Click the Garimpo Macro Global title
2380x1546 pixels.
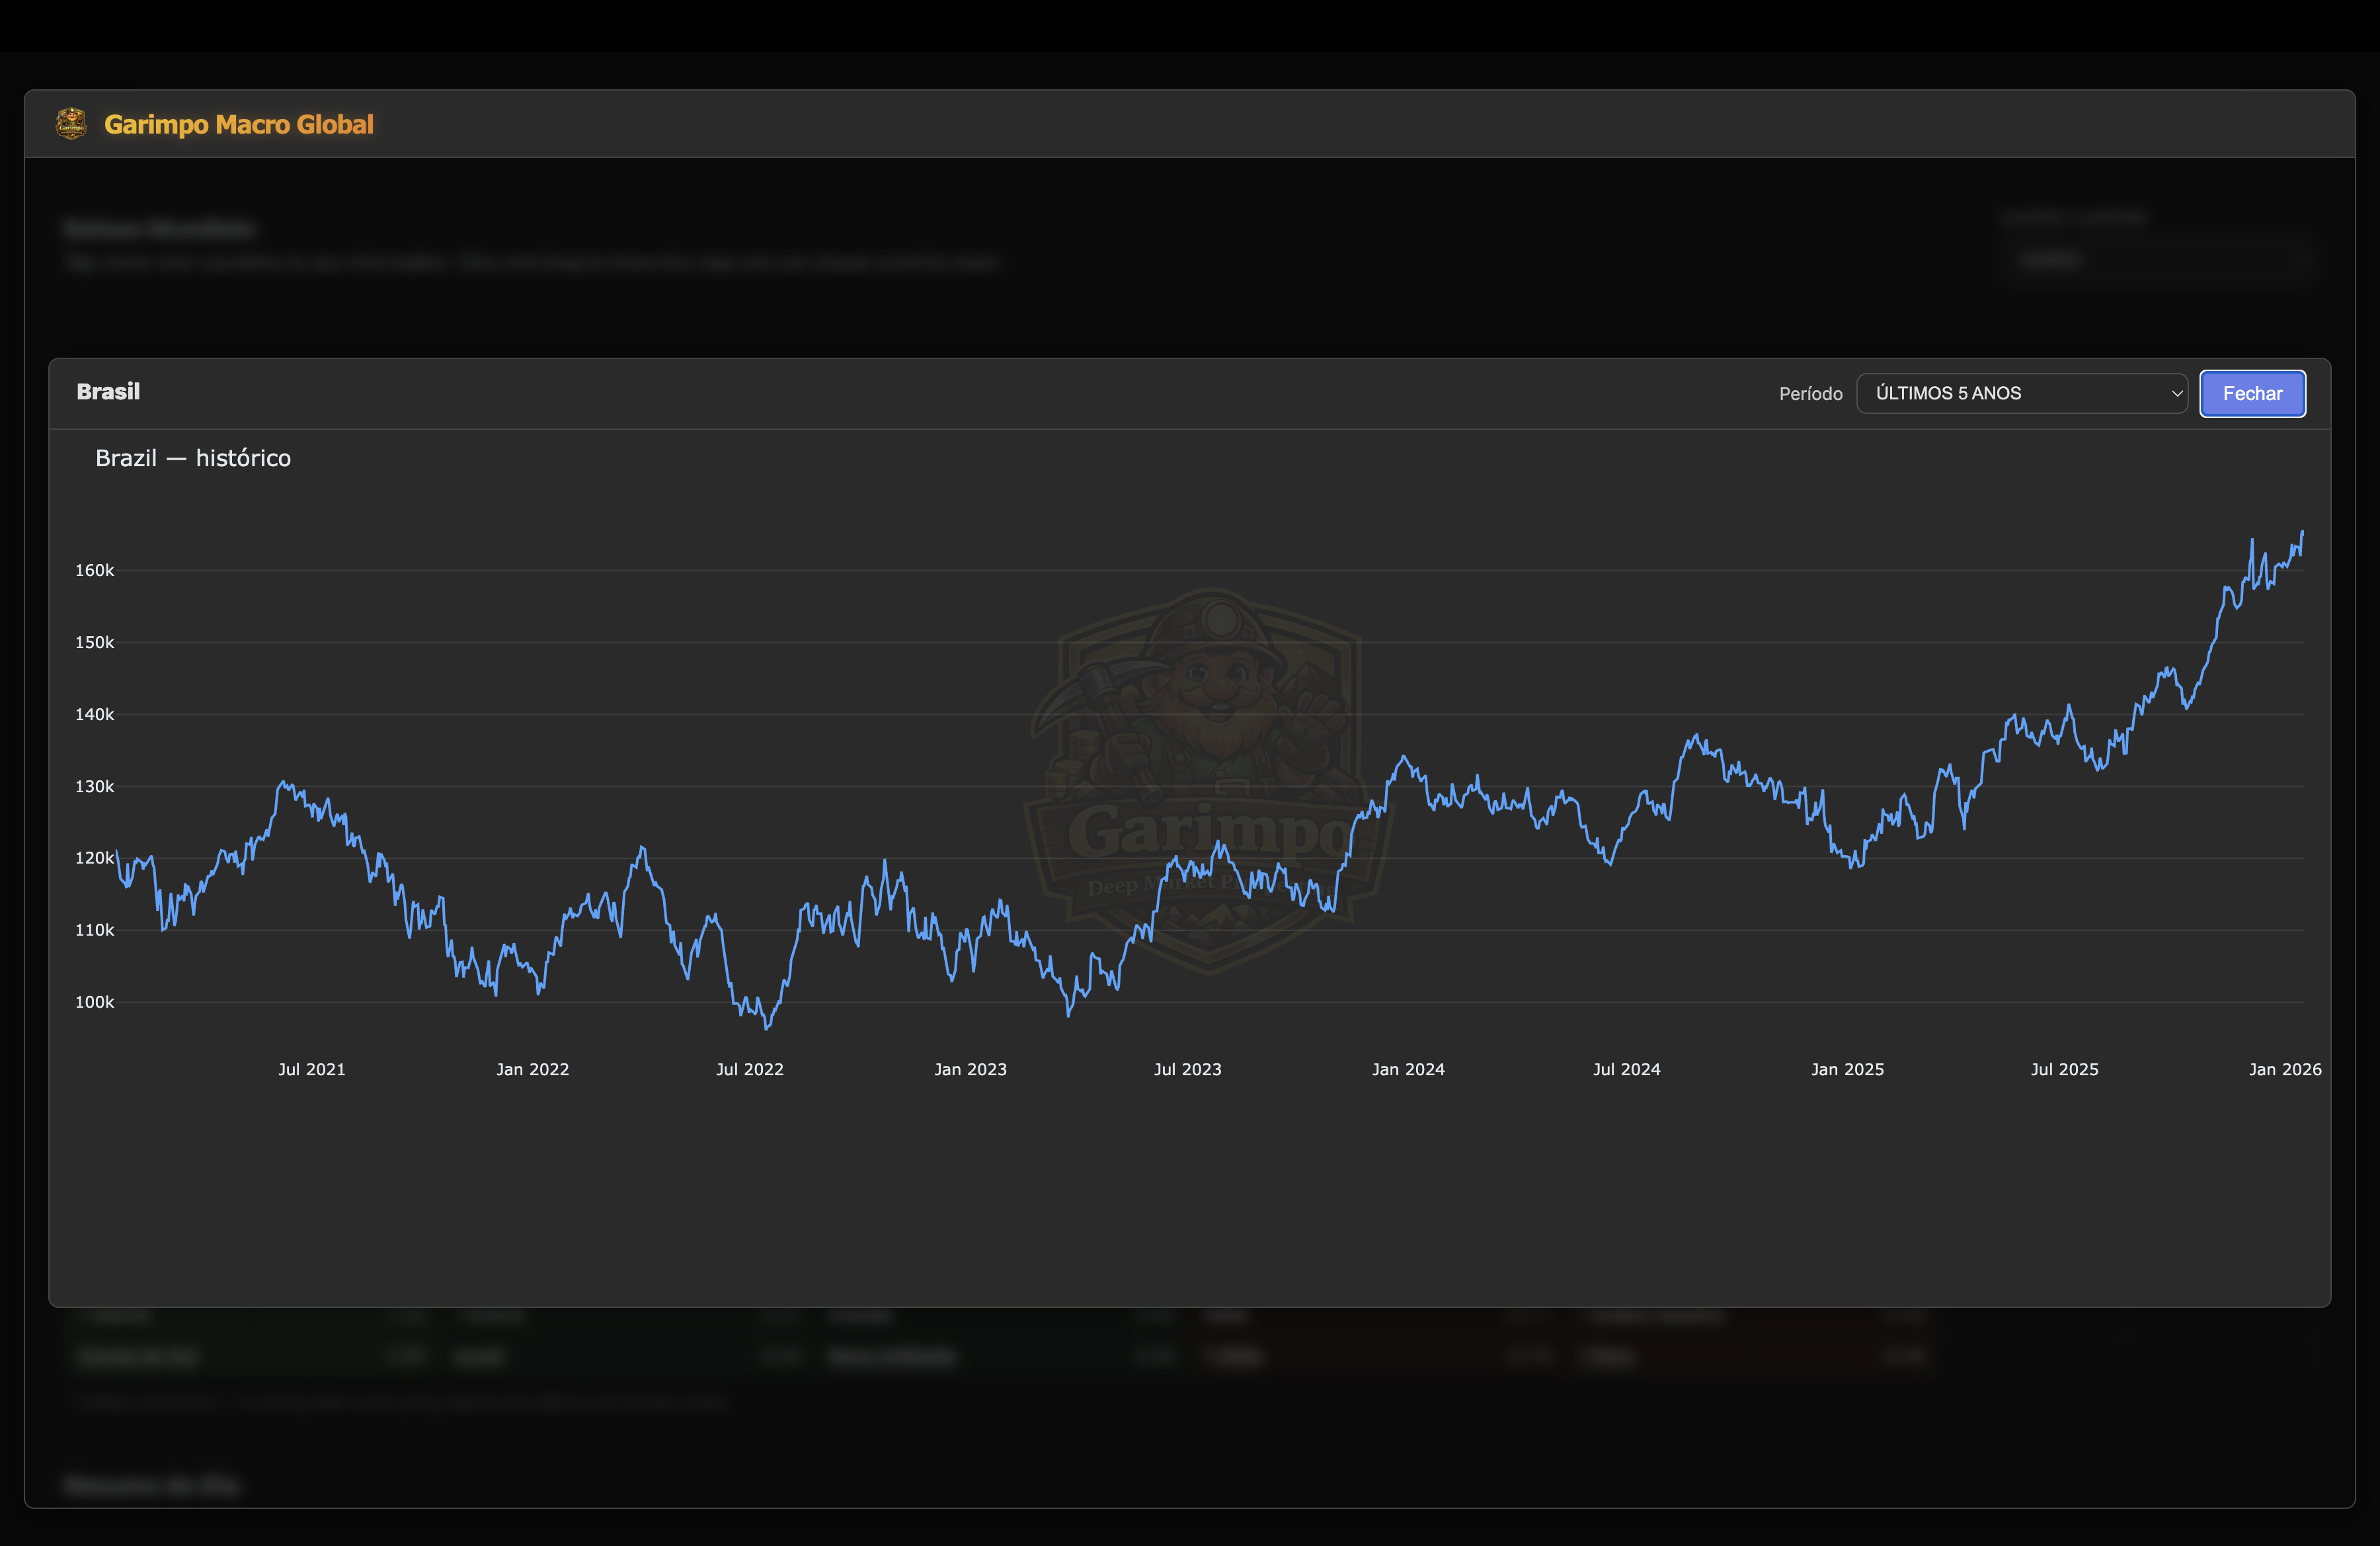pyautogui.click(x=239, y=124)
